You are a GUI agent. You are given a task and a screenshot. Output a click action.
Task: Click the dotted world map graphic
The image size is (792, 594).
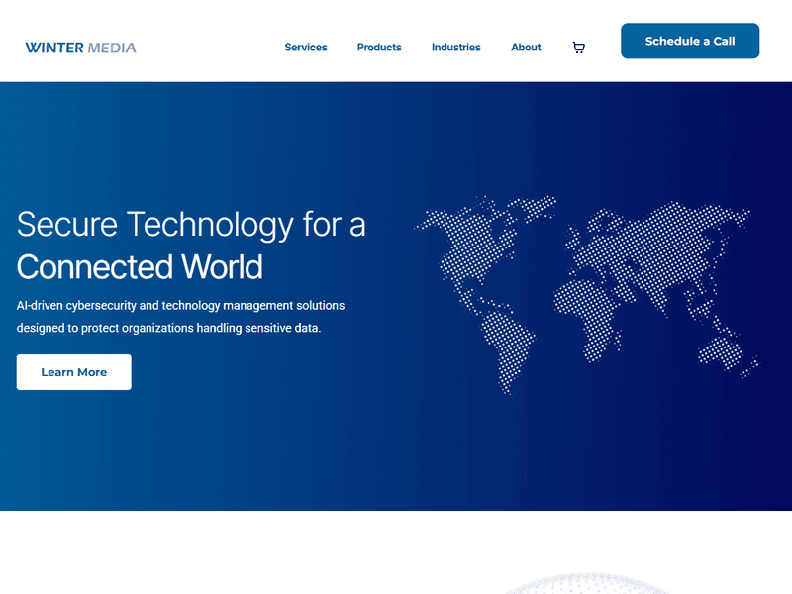click(586, 294)
